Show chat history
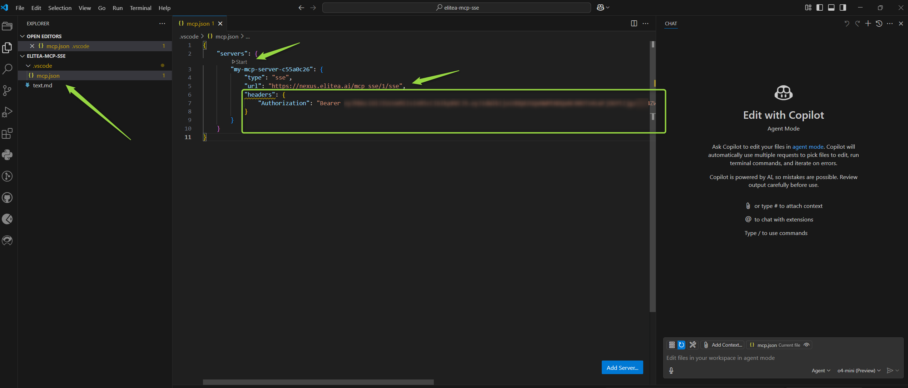908x388 pixels. coord(879,23)
